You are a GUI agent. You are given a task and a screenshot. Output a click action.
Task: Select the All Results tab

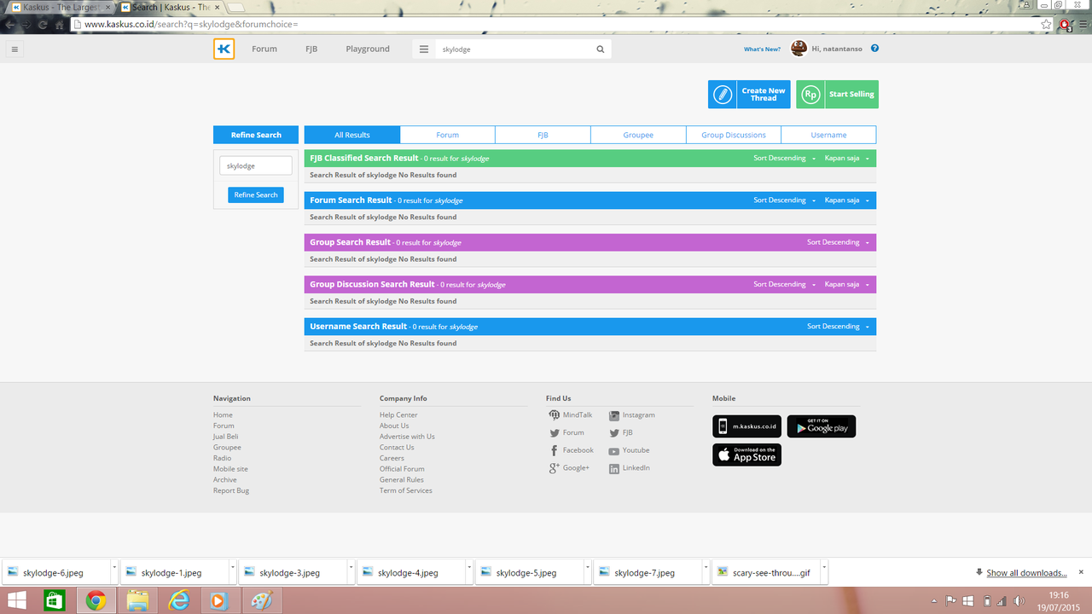click(x=352, y=135)
